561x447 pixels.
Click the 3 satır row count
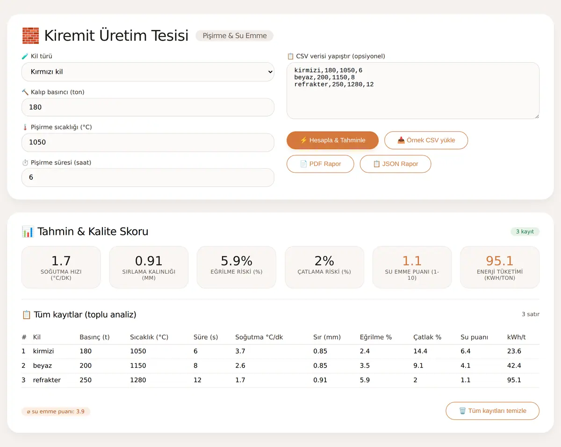point(531,314)
